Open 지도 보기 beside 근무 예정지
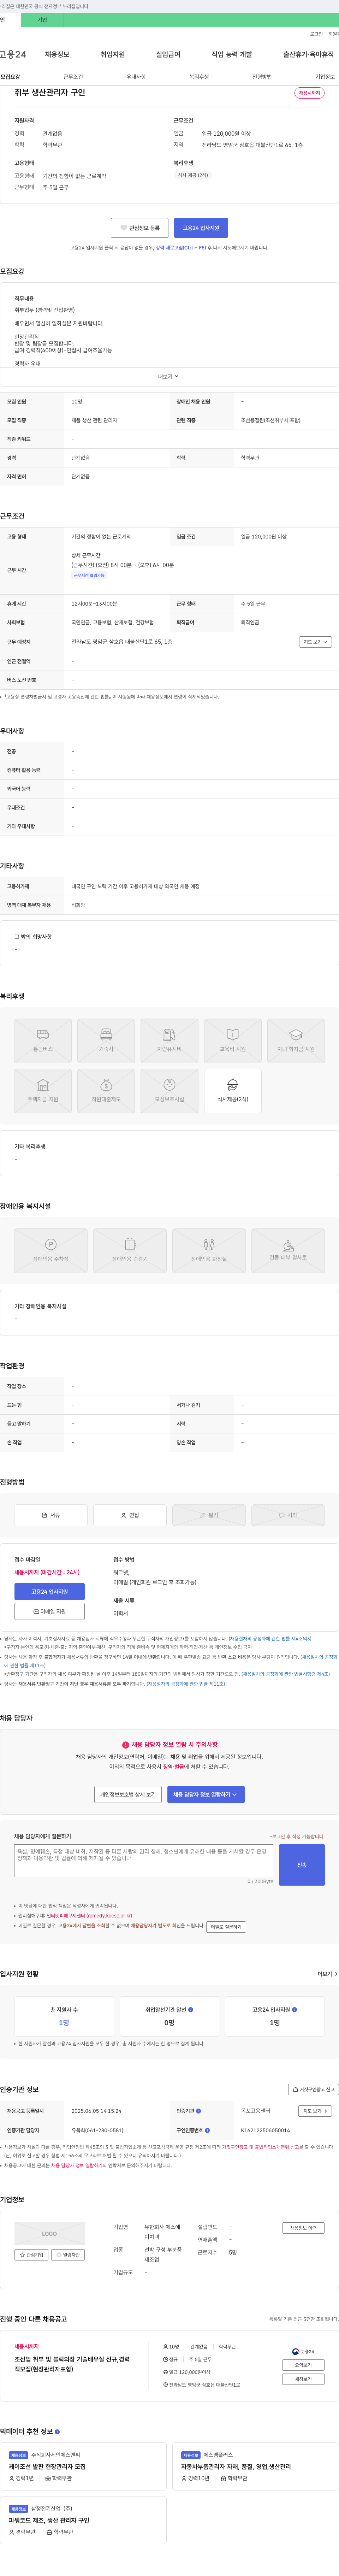339x2576 pixels. click(x=315, y=642)
